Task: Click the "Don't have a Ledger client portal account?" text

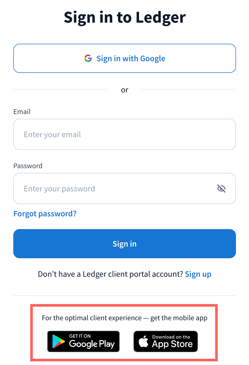Action: click(x=110, y=274)
